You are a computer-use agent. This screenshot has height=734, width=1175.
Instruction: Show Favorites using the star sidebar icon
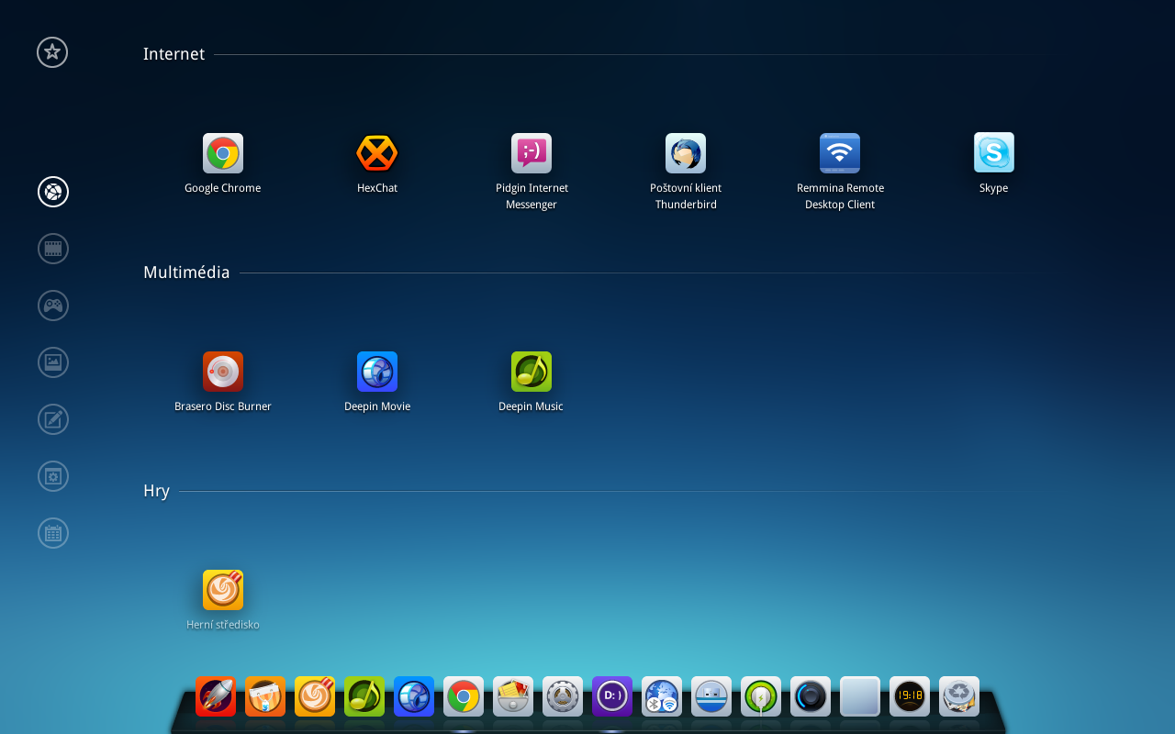(52, 52)
